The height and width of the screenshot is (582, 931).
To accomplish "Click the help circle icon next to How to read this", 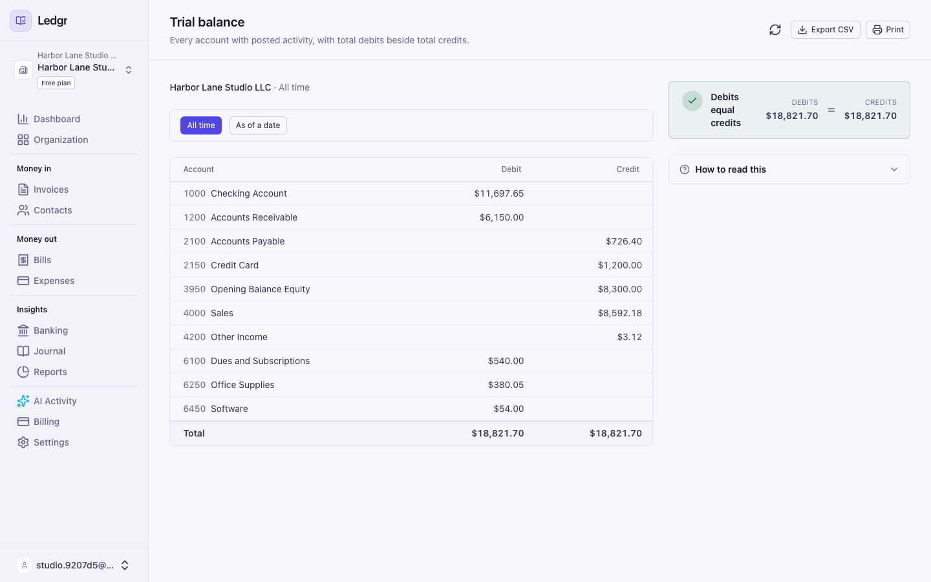I will (685, 169).
